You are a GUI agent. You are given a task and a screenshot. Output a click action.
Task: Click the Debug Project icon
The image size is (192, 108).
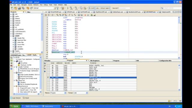(85, 8)
